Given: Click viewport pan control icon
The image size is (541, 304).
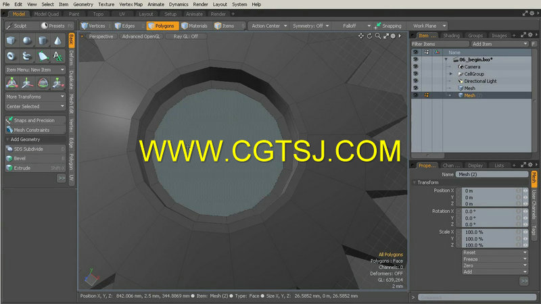Looking at the screenshot, I should point(361,36).
